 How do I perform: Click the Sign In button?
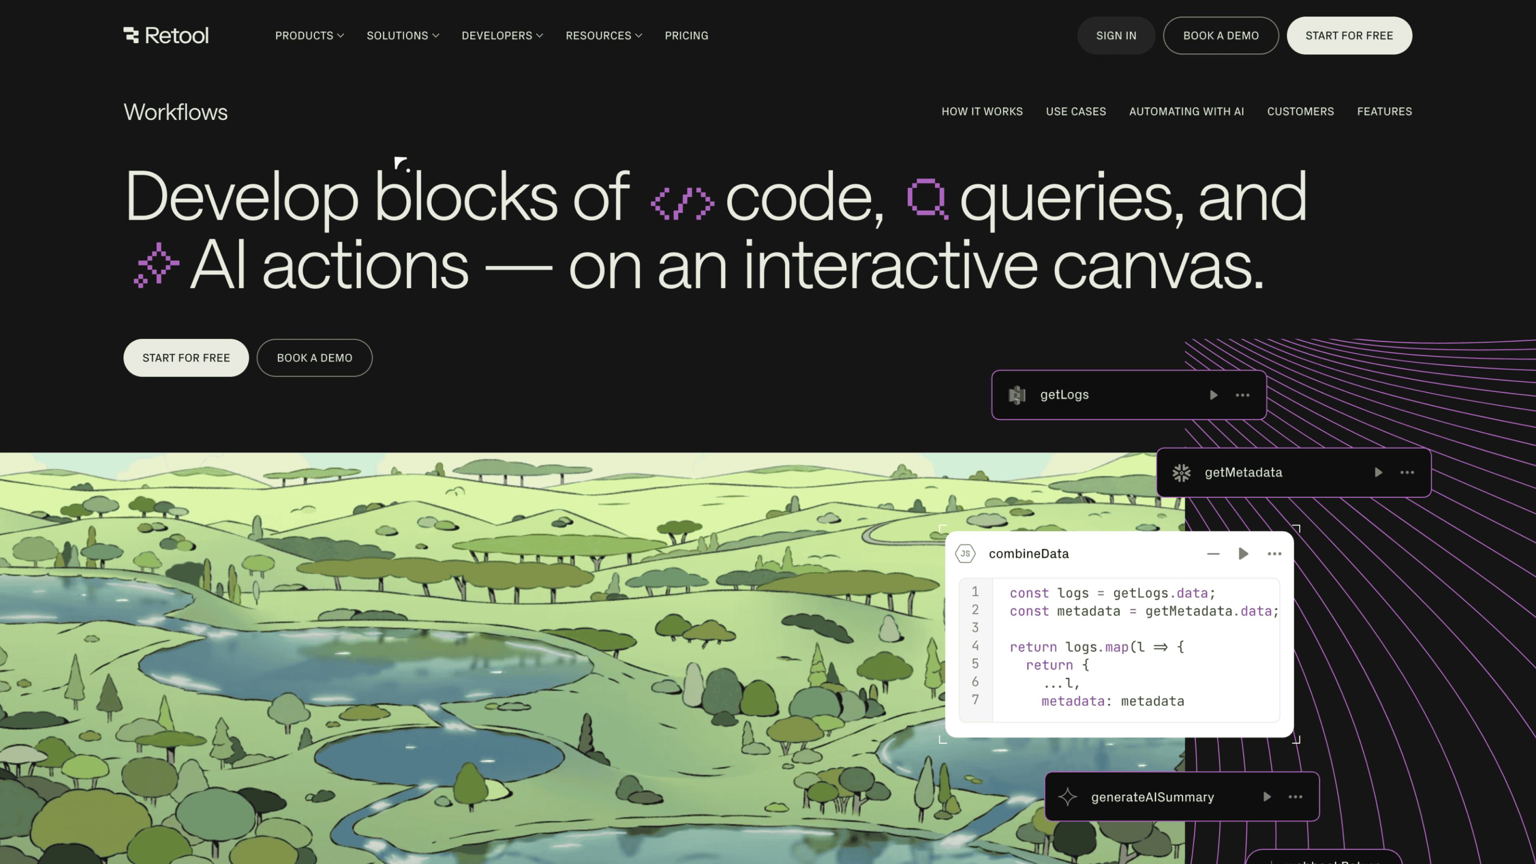coord(1116,36)
